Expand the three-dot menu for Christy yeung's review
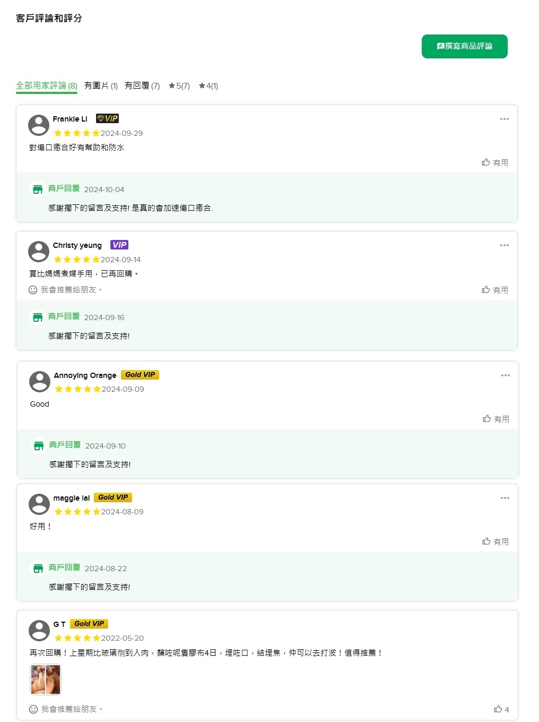The image size is (539, 722). click(504, 245)
